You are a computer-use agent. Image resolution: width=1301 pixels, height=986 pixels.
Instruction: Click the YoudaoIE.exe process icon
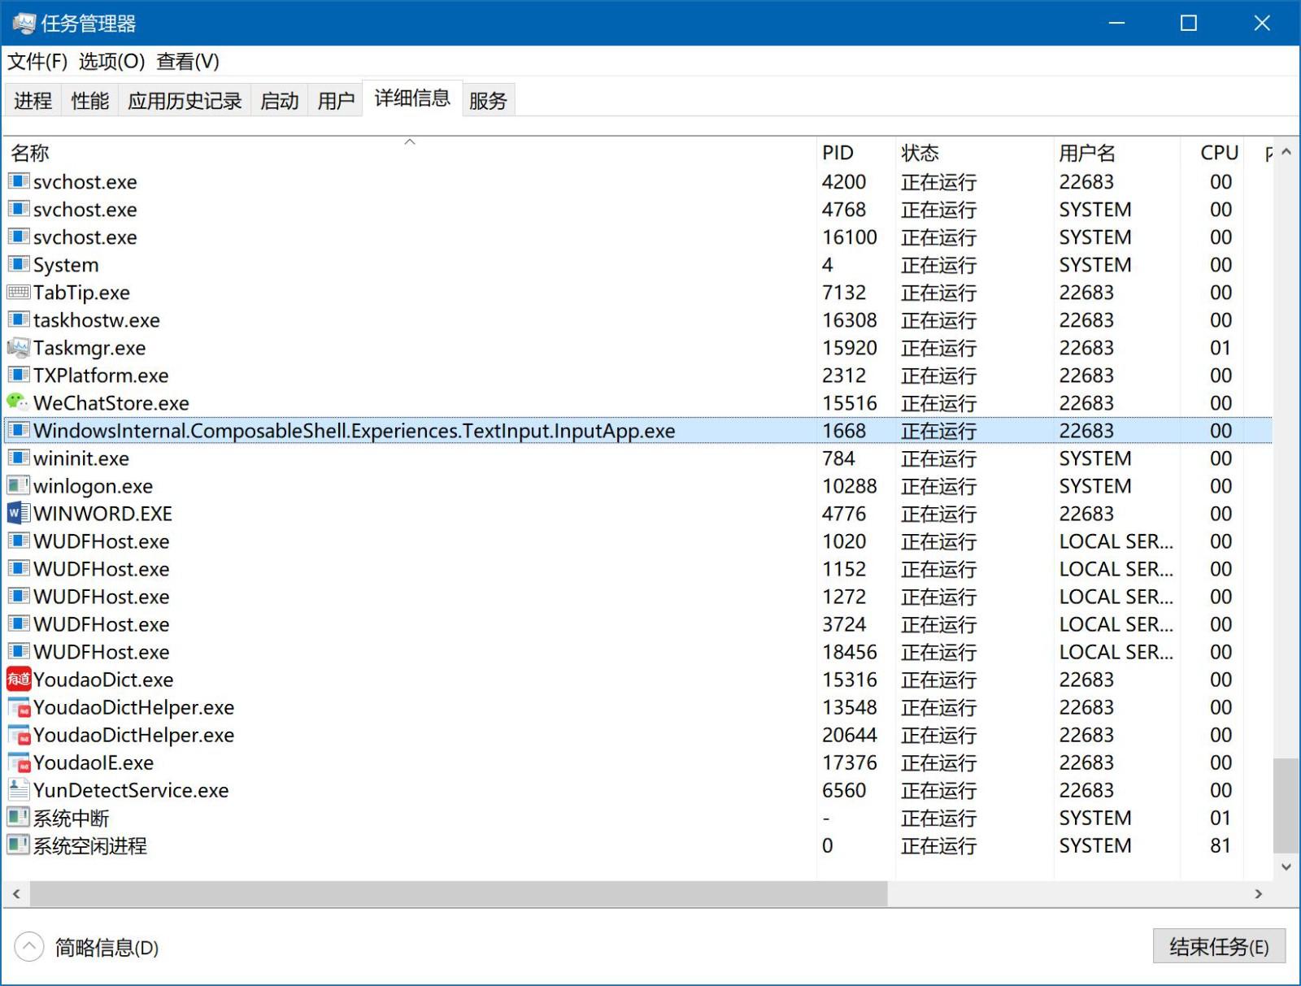pyautogui.click(x=18, y=762)
